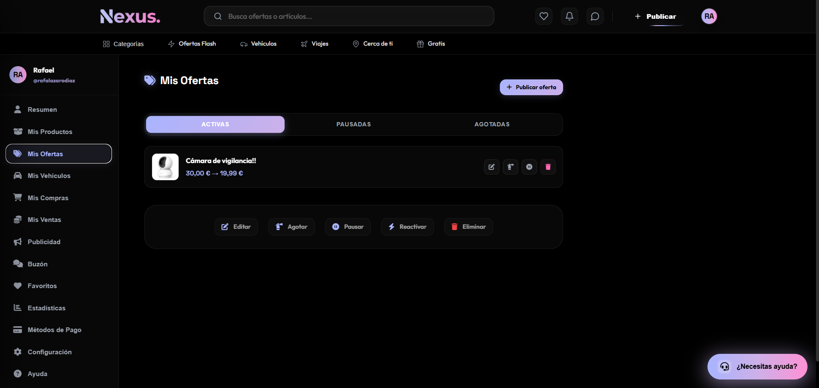Switch to the AGOTADAS tab

pyautogui.click(x=492, y=124)
